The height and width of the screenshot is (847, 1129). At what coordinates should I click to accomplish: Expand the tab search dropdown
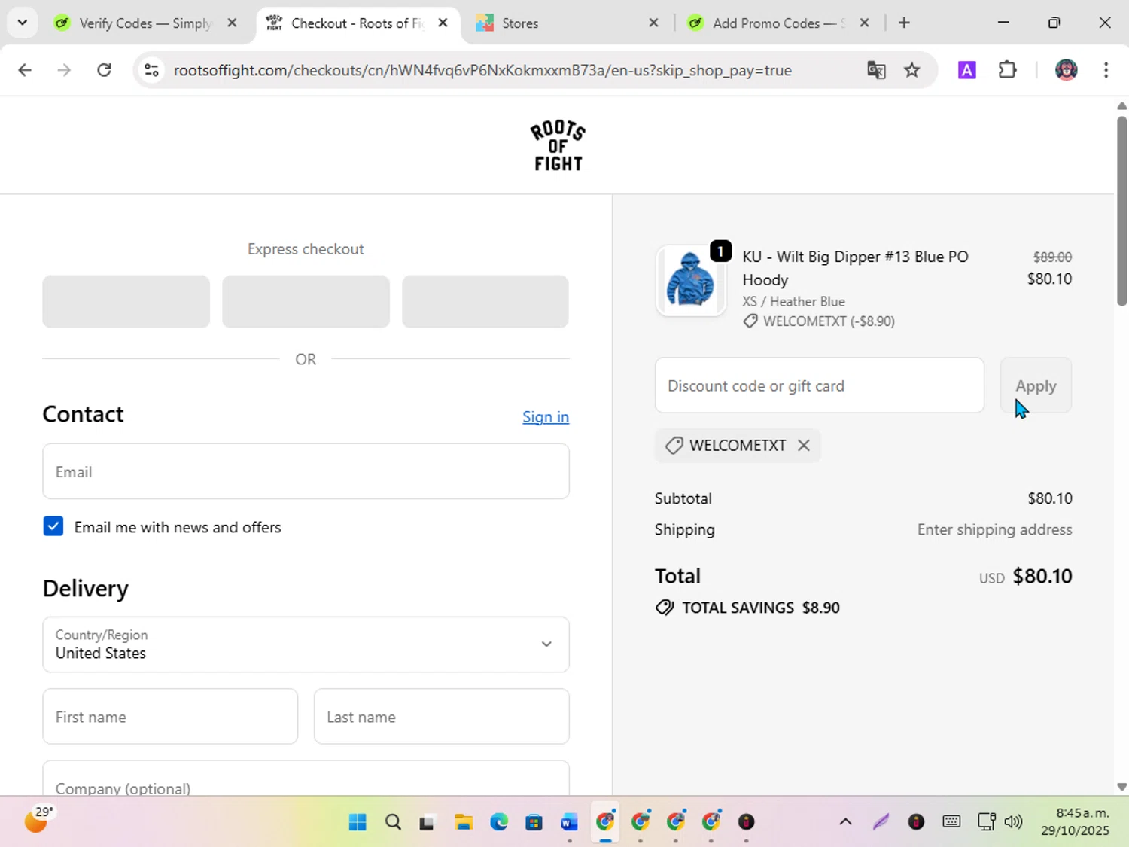pyautogui.click(x=22, y=23)
